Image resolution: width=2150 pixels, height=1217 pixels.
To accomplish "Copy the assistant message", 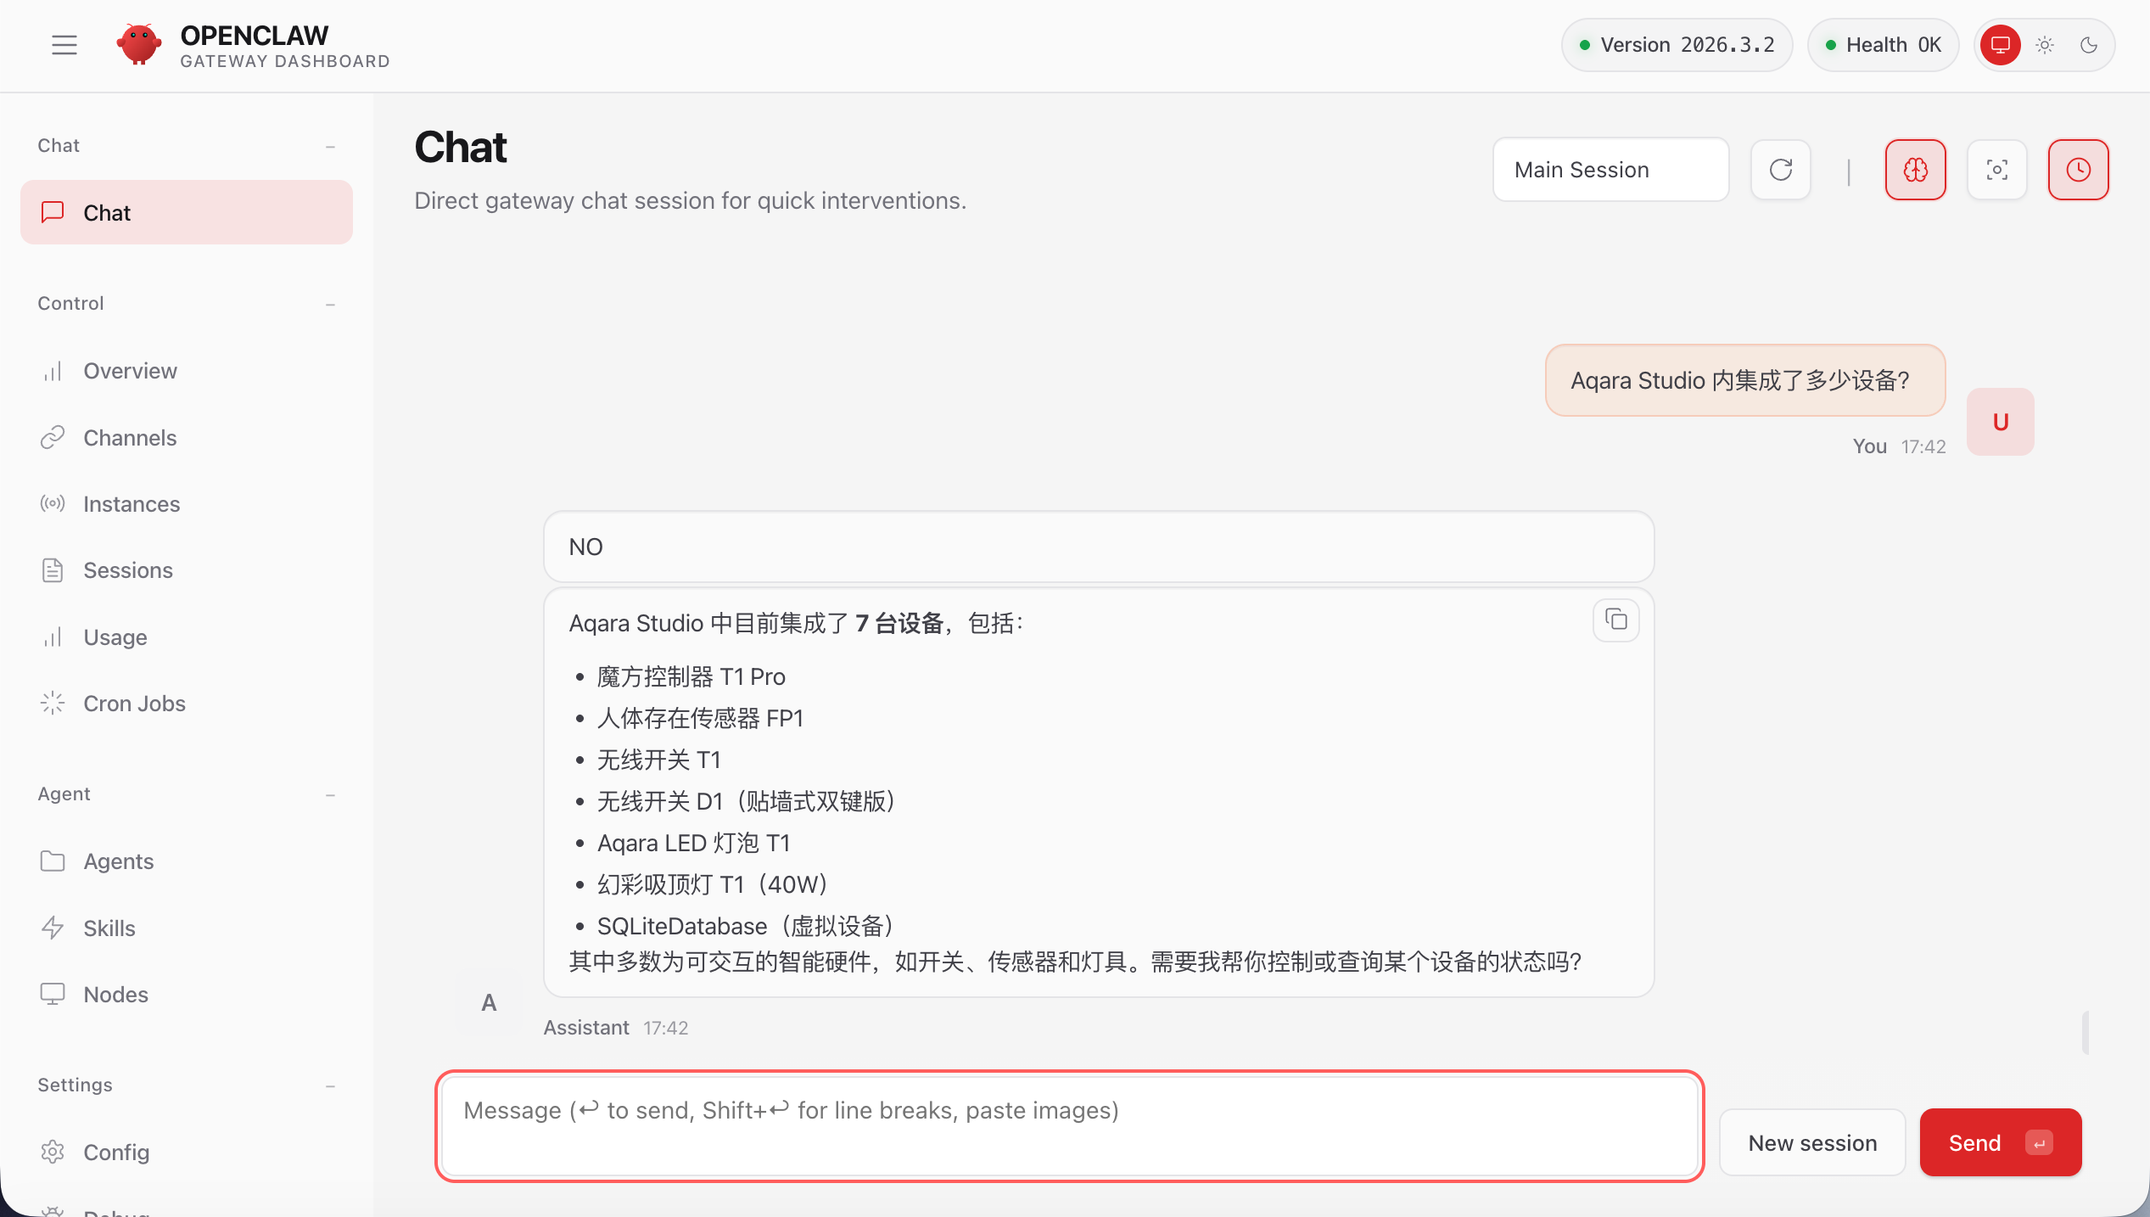I will coord(1615,620).
